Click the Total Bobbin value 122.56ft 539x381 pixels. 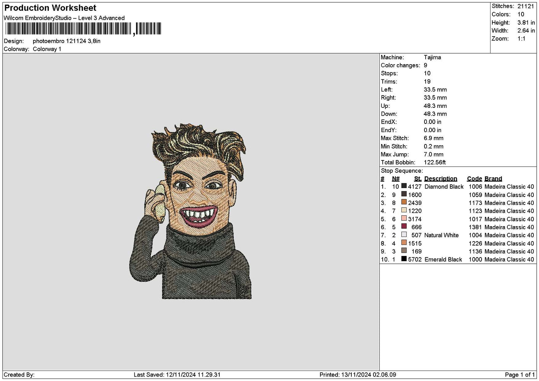click(435, 162)
